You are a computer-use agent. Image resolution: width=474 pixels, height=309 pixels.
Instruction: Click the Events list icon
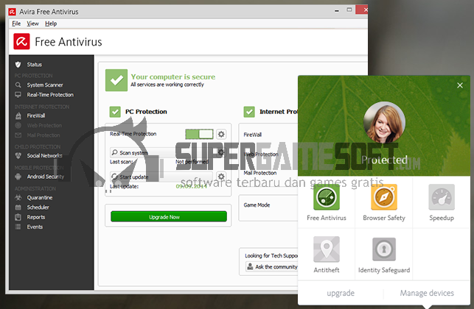[x=18, y=227]
